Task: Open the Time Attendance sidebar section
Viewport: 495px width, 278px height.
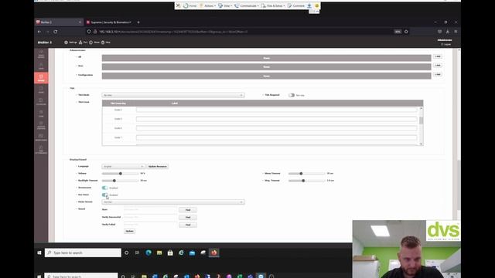Action: point(41,149)
